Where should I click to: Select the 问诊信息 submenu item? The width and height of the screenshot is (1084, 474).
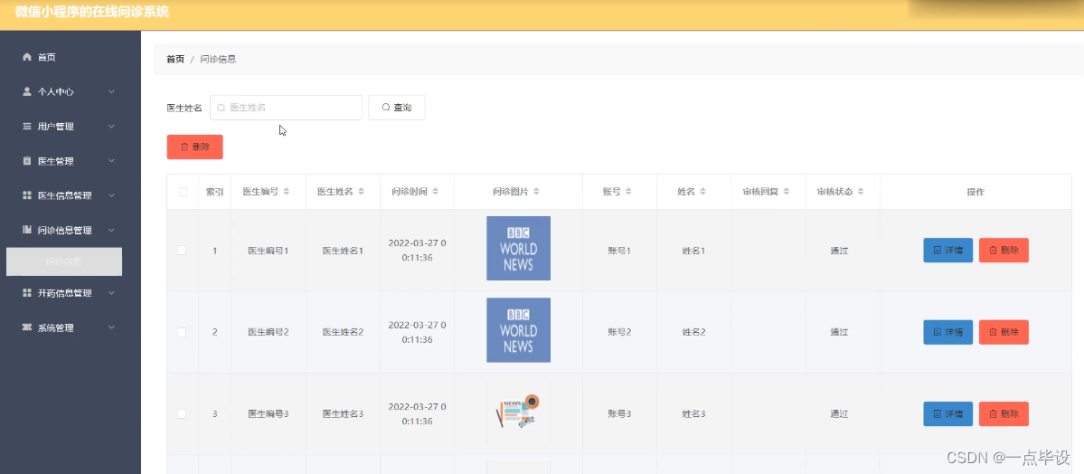click(x=64, y=261)
